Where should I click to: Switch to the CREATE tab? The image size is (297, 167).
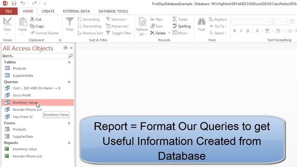point(48,11)
